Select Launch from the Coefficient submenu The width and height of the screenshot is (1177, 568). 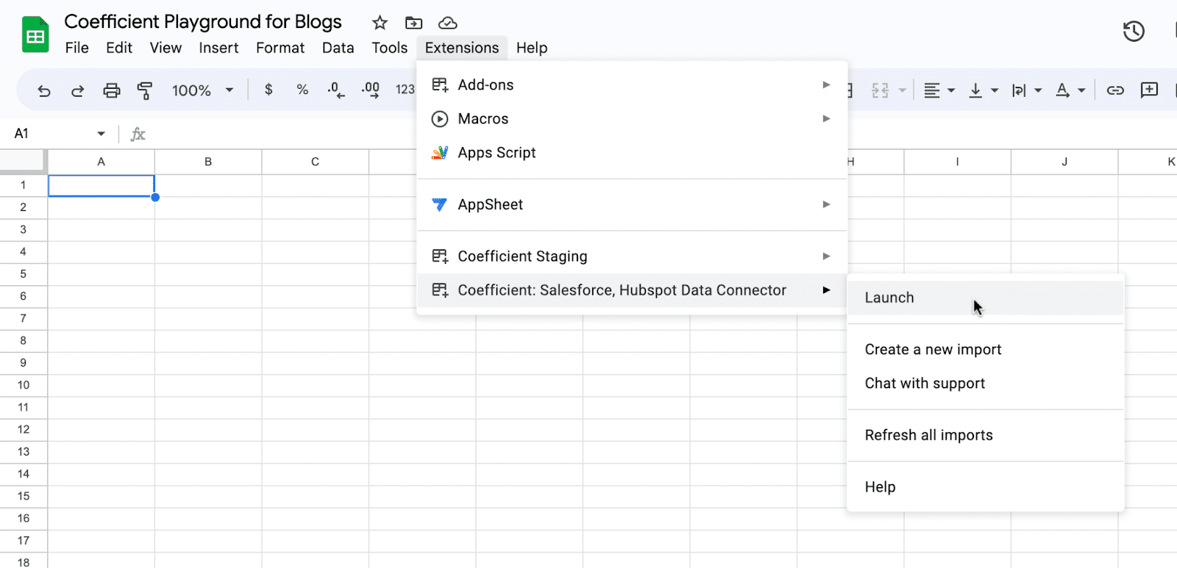[889, 298]
